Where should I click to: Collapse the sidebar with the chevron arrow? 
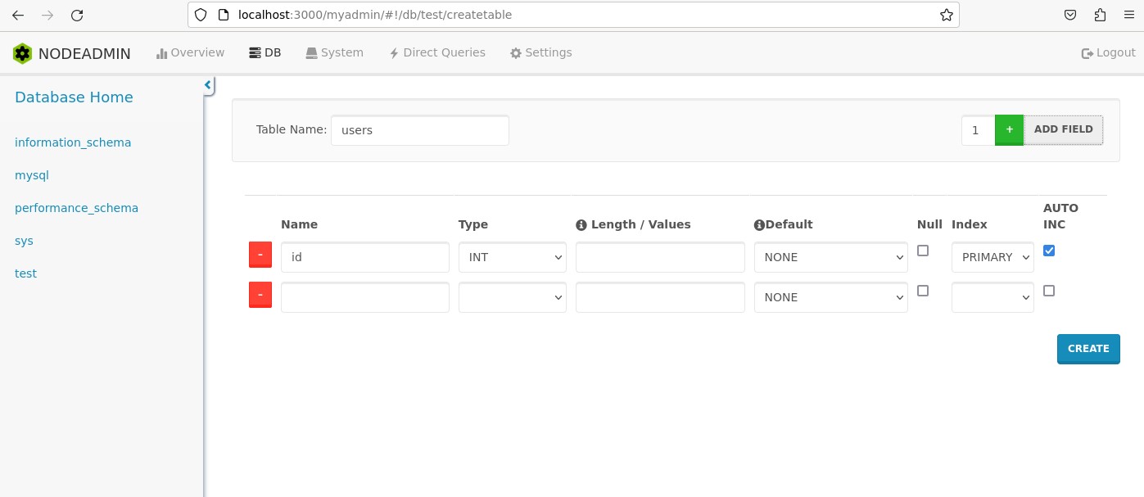click(208, 85)
